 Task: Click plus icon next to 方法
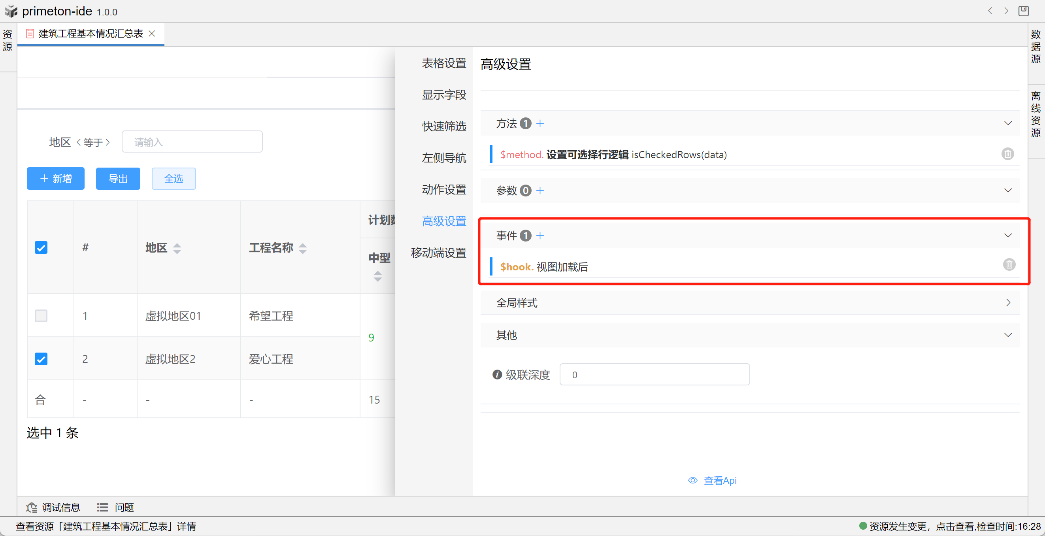(540, 123)
